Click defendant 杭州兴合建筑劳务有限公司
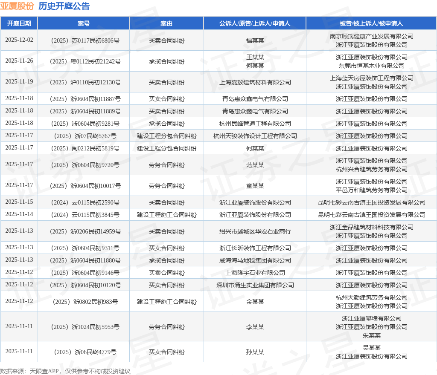437x375 pixels. [x=372, y=170]
